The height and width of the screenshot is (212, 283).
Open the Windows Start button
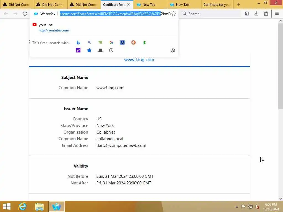click(x=7, y=206)
